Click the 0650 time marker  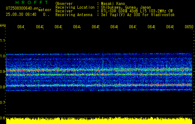[189, 27]
